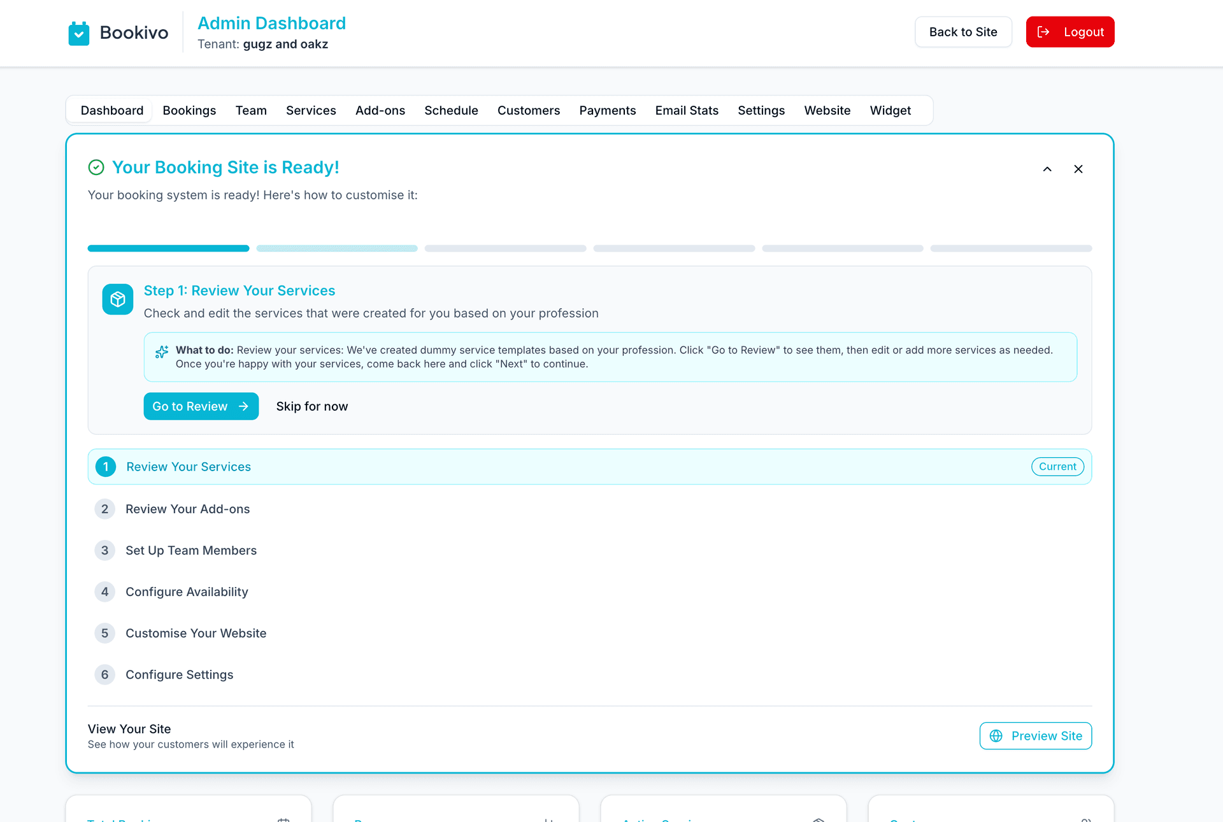
Task: Click the package icon next to Step 1
Action: tap(117, 299)
